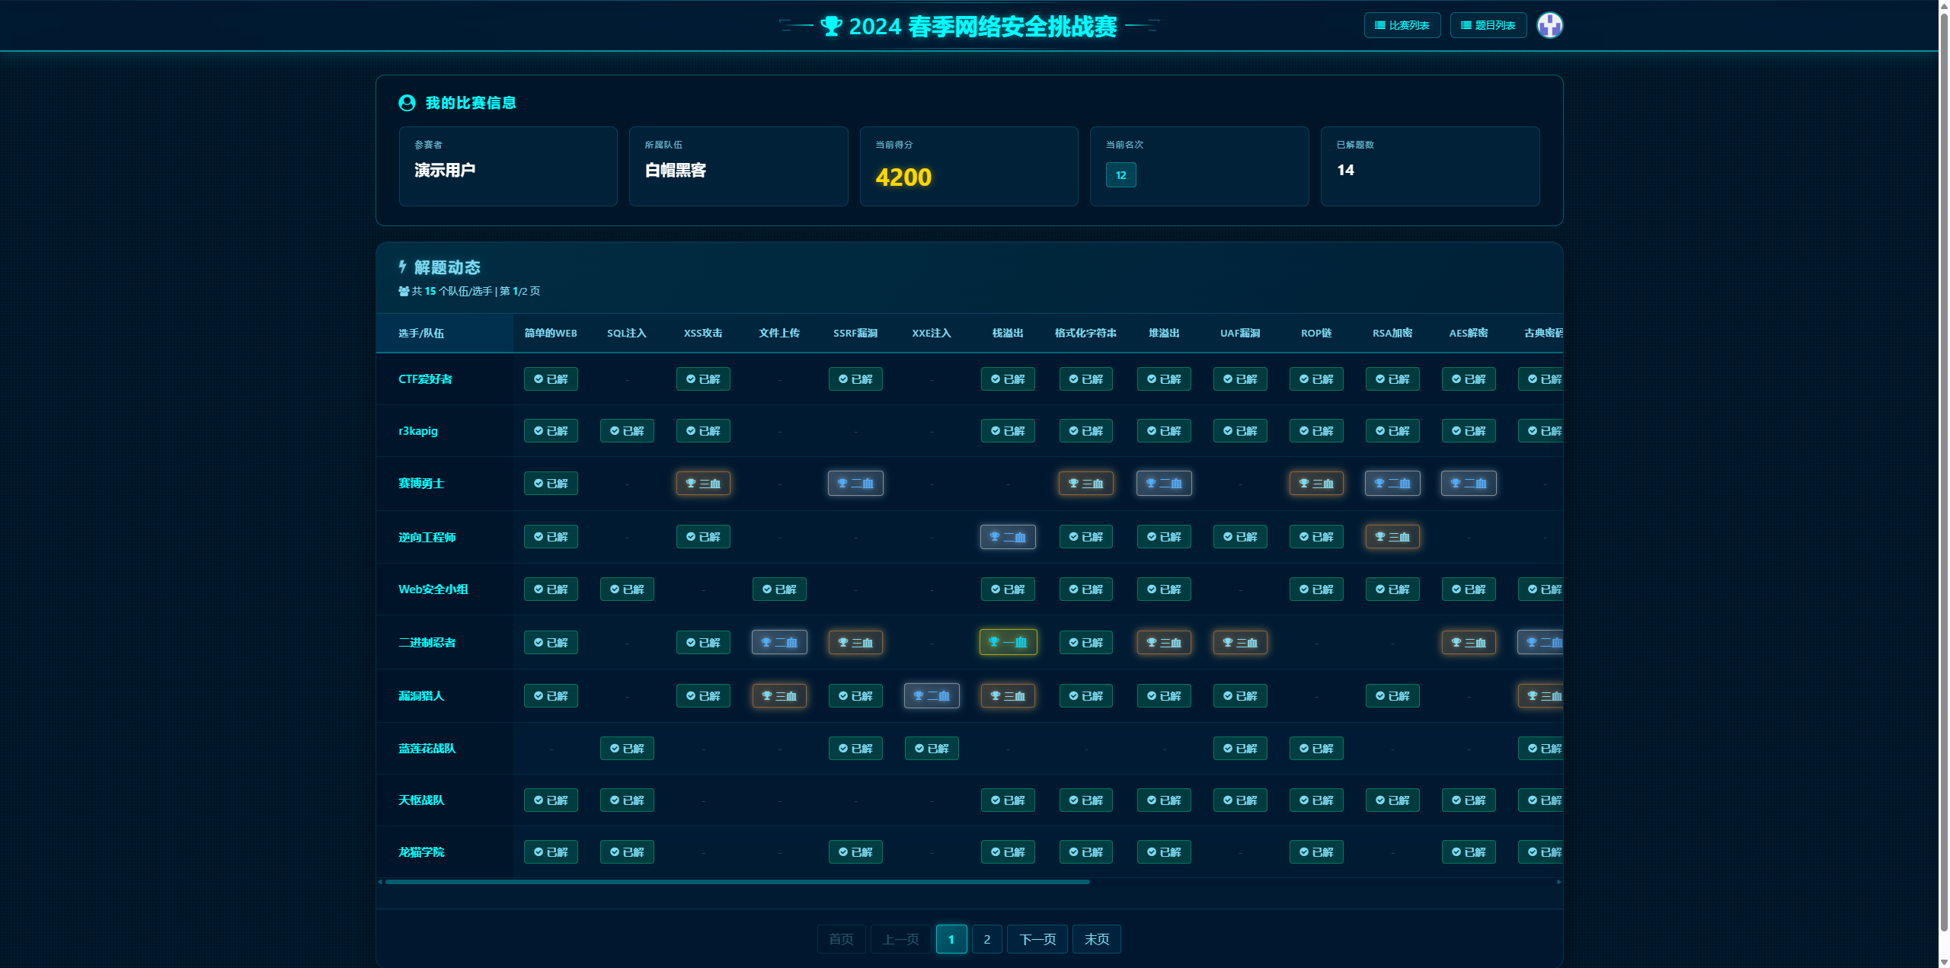Click 逆向工程师's 三血 badge under RSA加密
The height and width of the screenshot is (968, 1950).
click(x=1392, y=537)
